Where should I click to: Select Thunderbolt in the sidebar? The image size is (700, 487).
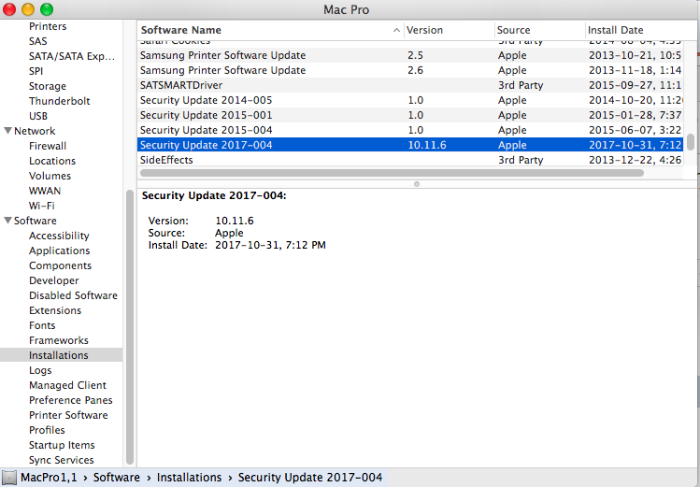[60, 101]
